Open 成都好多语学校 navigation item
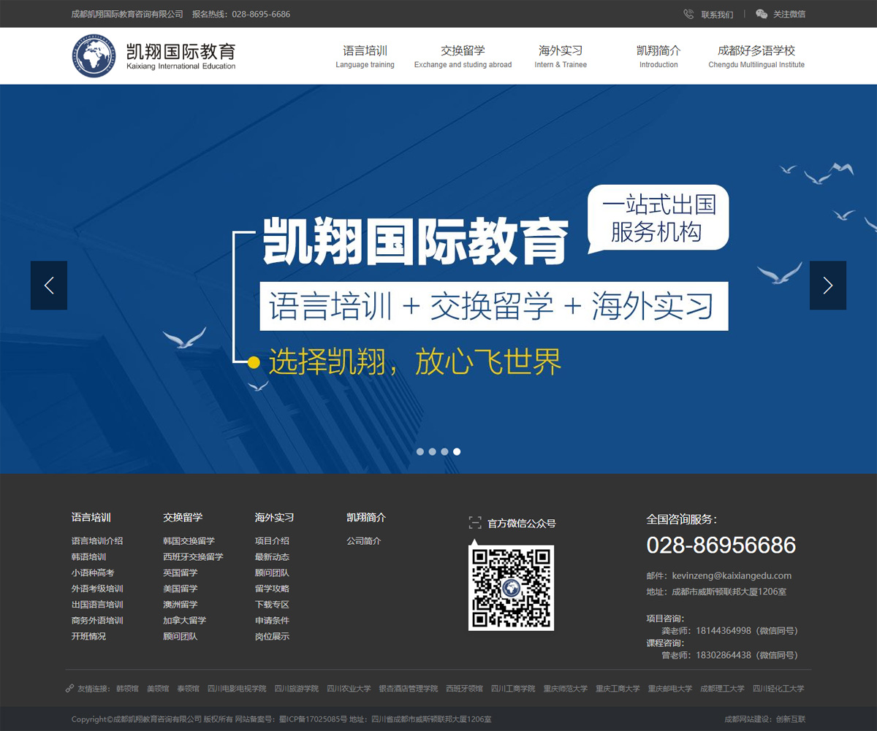 (x=756, y=56)
